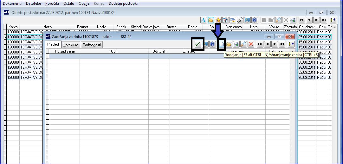Click the red X delete icon in Zadržanja window
Viewport: 343px width, 164px height.
pyautogui.click(x=251, y=44)
